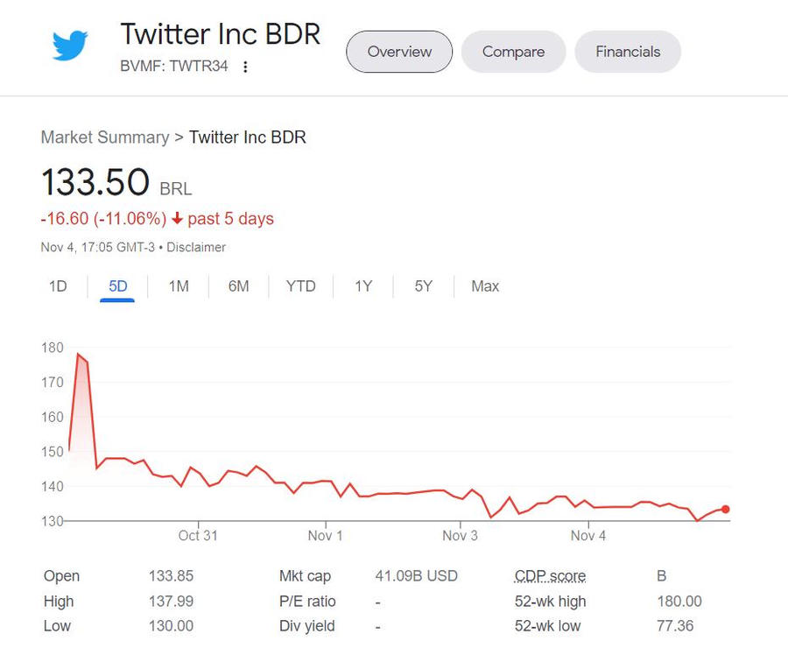The height and width of the screenshot is (648, 788).
Task: Open the Disclaimer link
Action: click(196, 248)
